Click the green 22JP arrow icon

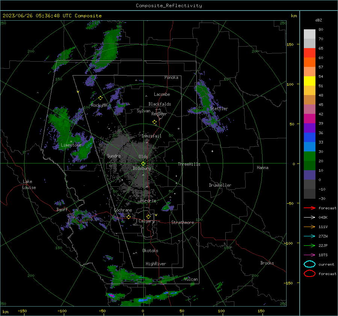click(x=309, y=245)
